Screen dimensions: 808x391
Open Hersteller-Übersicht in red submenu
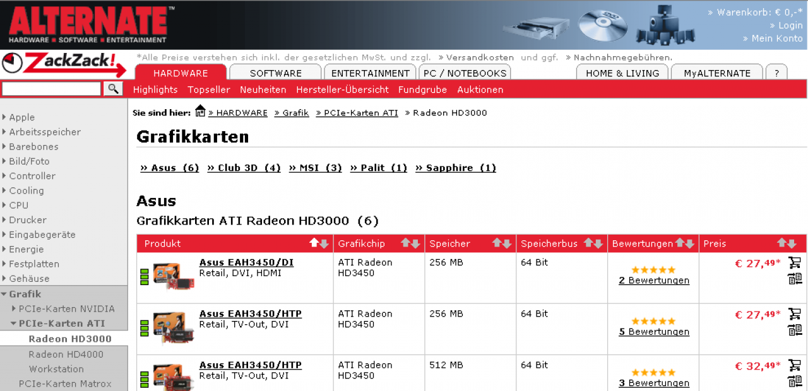342,90
